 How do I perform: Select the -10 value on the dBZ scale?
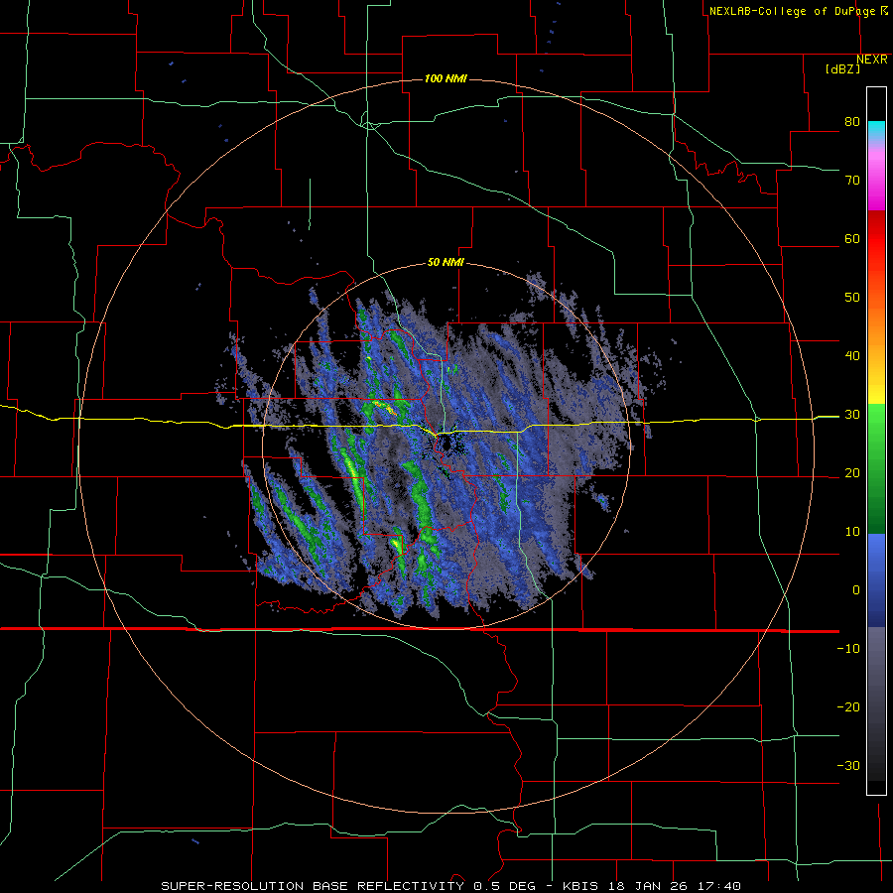848,649
